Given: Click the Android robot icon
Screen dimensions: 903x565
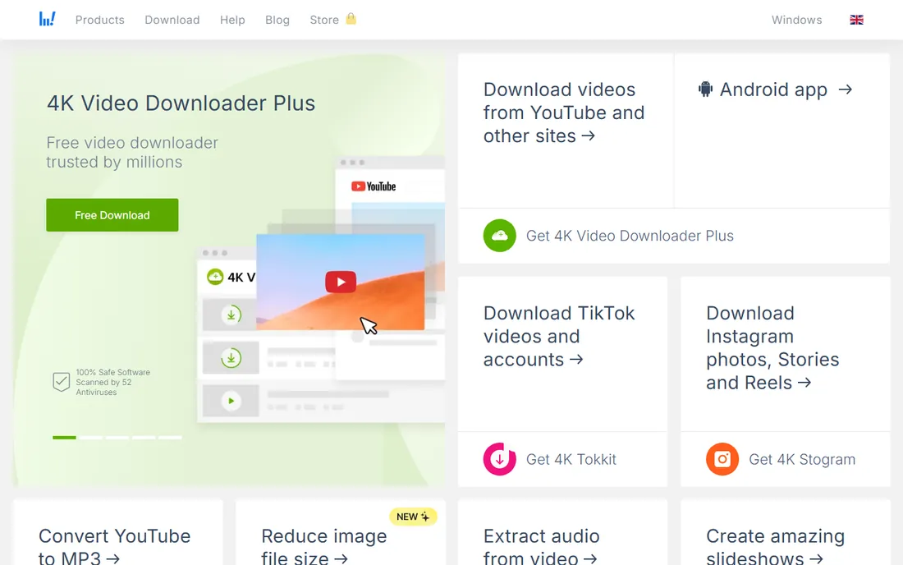Looking at the screenshot, I should point(705,90).
